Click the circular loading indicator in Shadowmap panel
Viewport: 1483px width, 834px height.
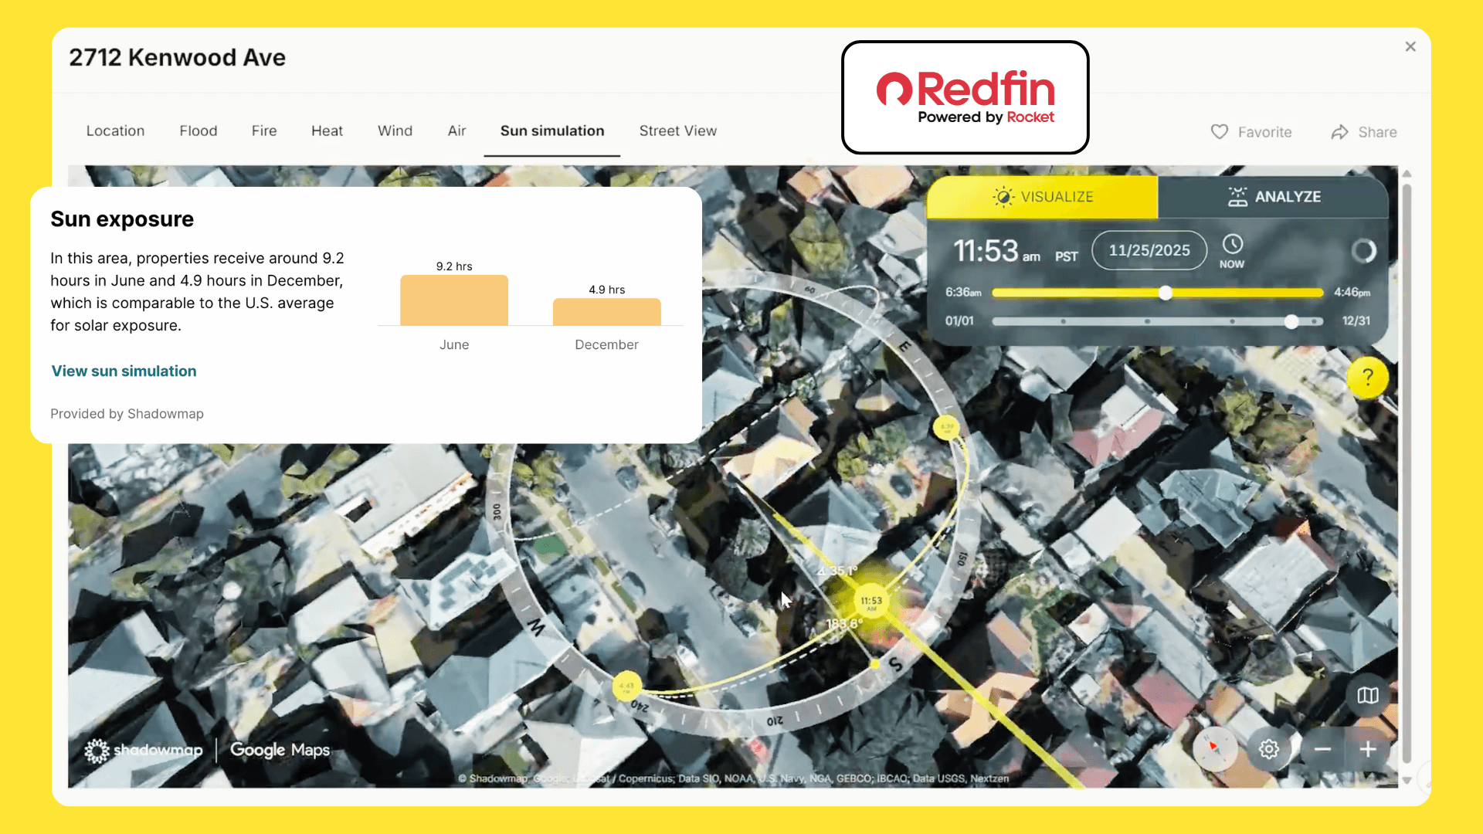point(1364,251)
